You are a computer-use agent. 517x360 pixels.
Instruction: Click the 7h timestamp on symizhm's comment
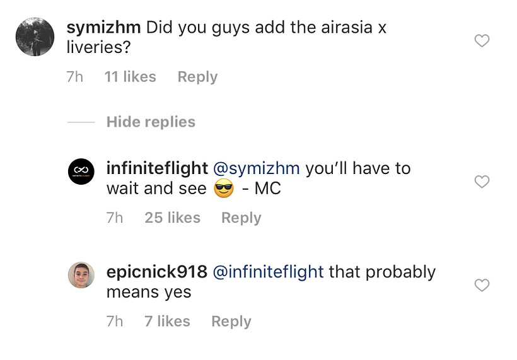tap(75, 77)
